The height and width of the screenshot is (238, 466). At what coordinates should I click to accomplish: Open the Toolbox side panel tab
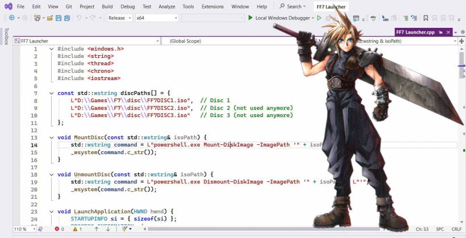pos(7,36)
